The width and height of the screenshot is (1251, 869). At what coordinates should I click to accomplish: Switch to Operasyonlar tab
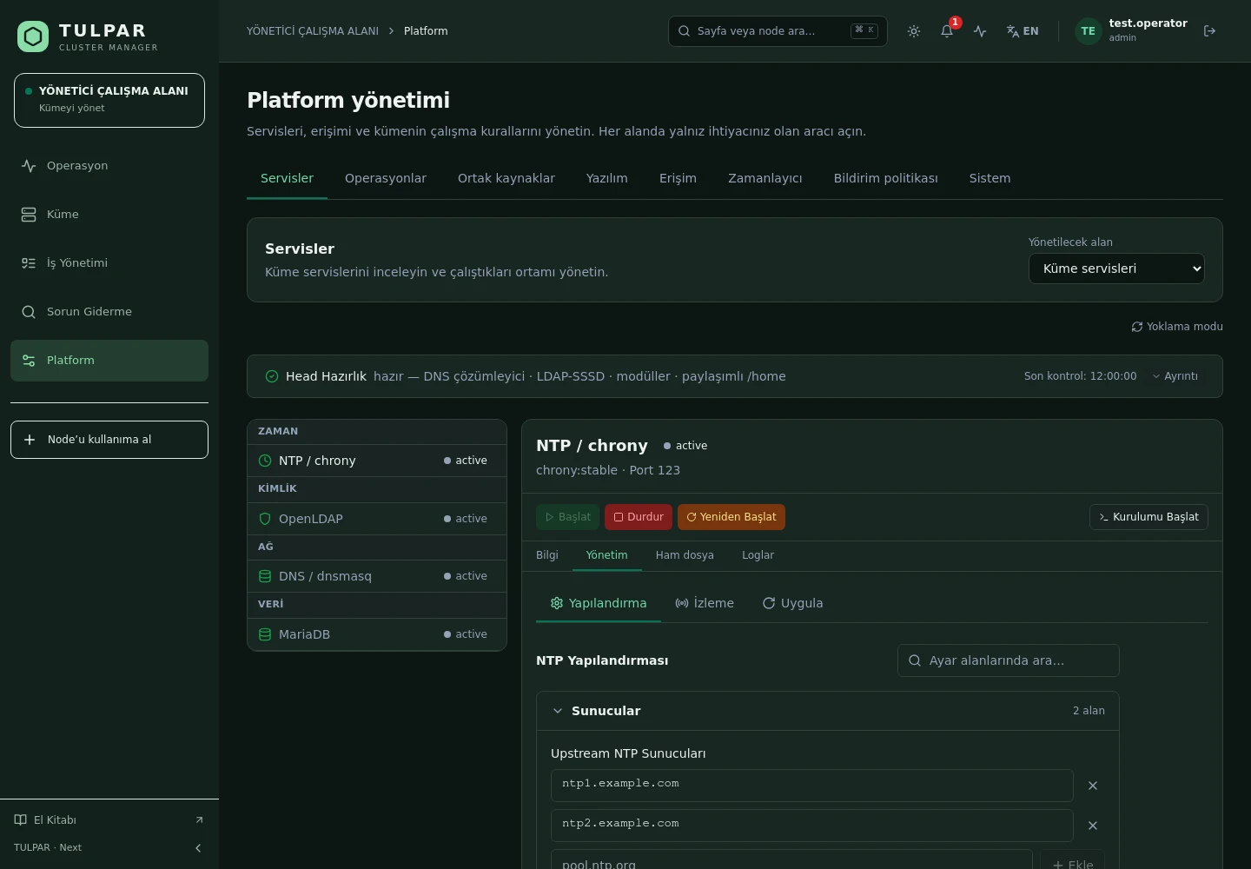pos(386,178)
